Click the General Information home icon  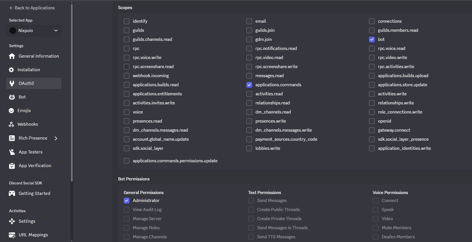pos(12,56)
